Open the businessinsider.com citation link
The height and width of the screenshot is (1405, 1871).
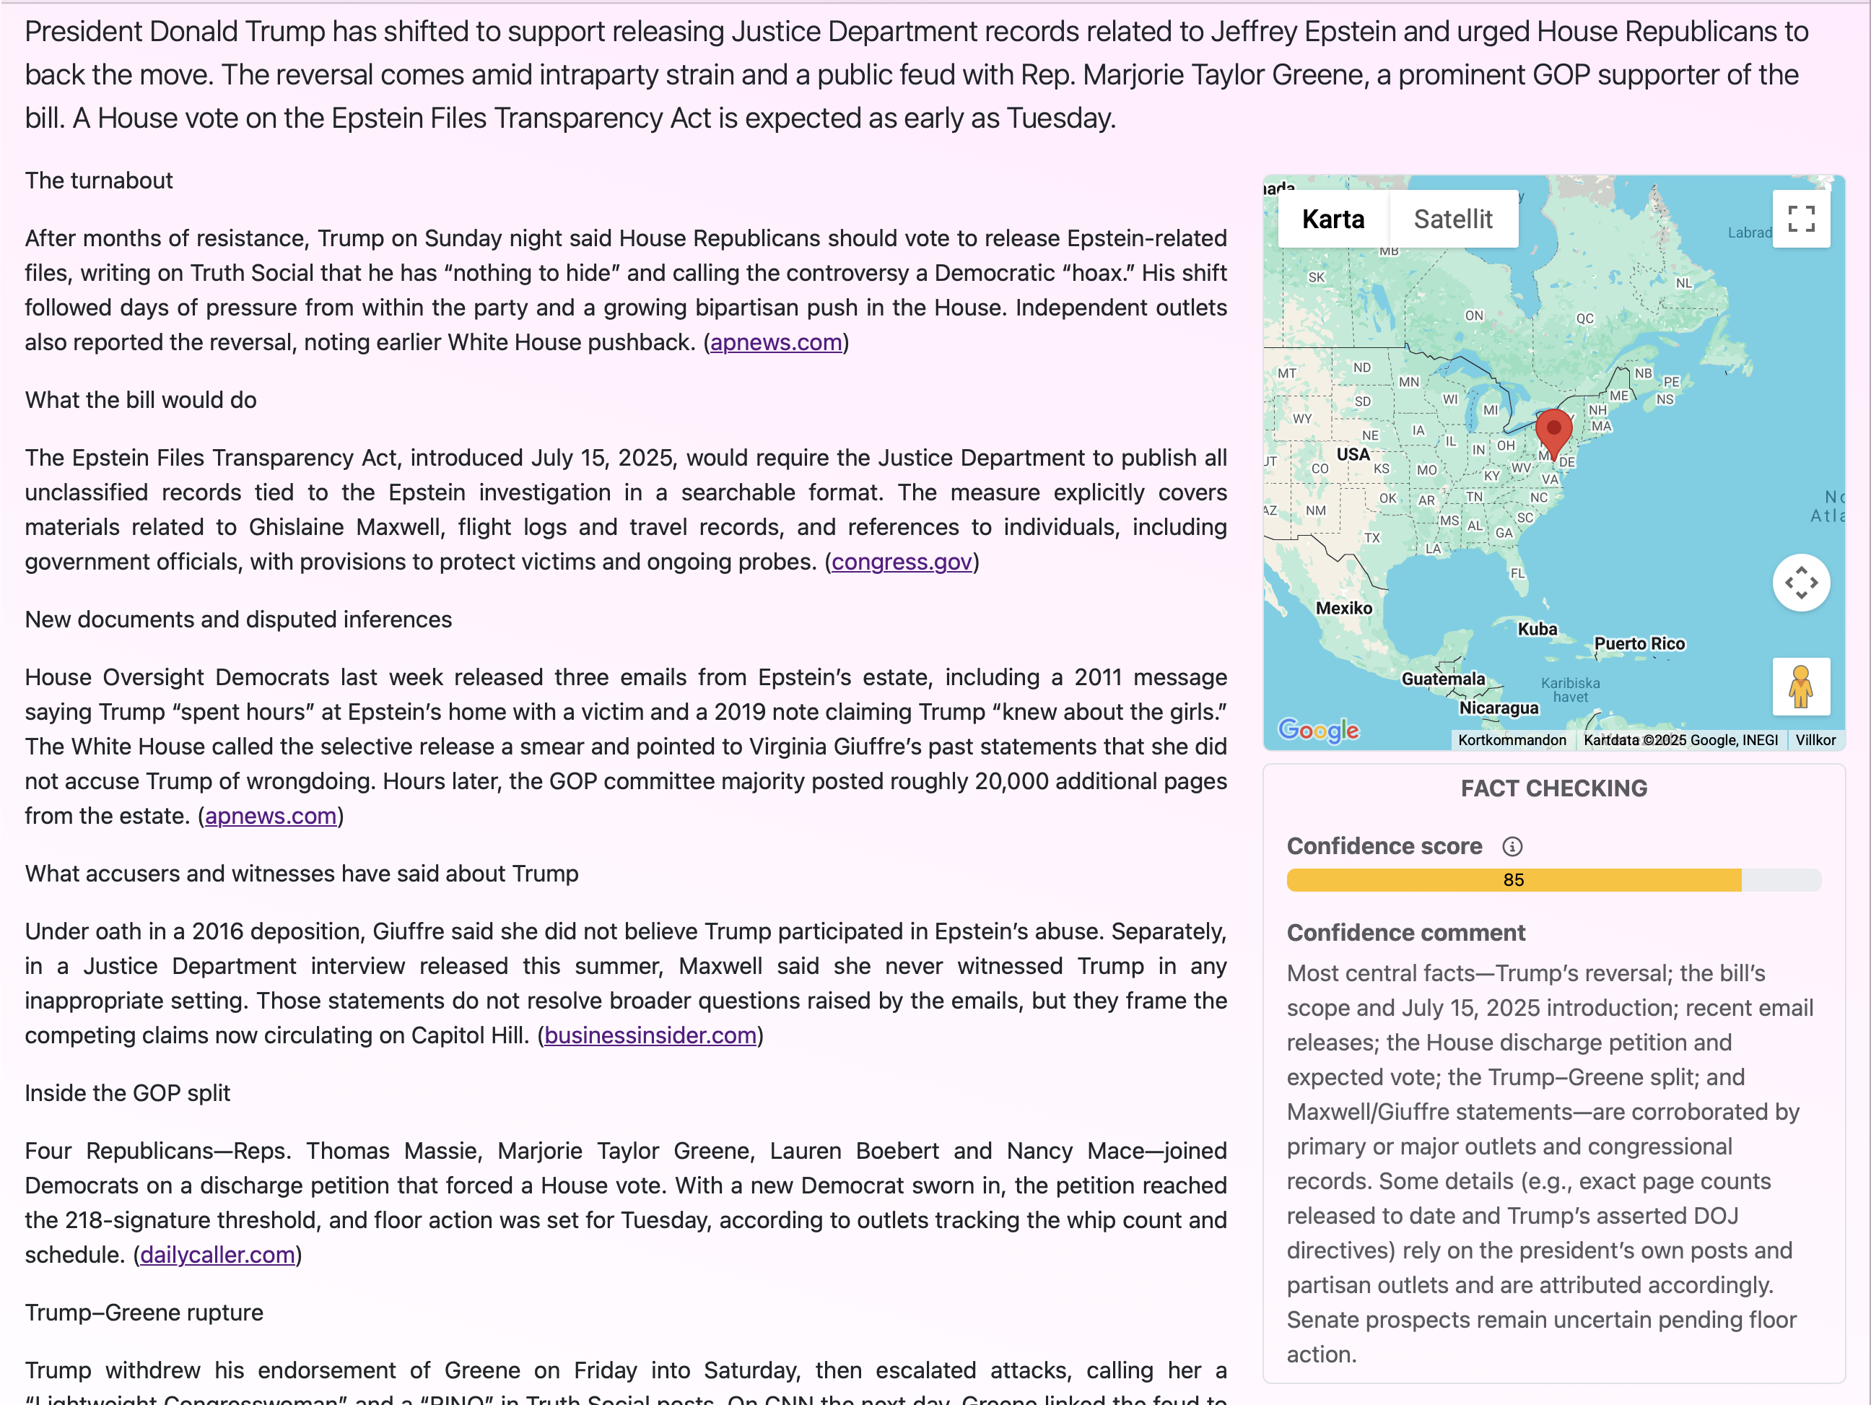point(650,1035)
